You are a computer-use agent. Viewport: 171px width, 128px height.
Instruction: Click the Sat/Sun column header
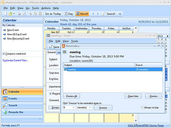tap(126, 28)
